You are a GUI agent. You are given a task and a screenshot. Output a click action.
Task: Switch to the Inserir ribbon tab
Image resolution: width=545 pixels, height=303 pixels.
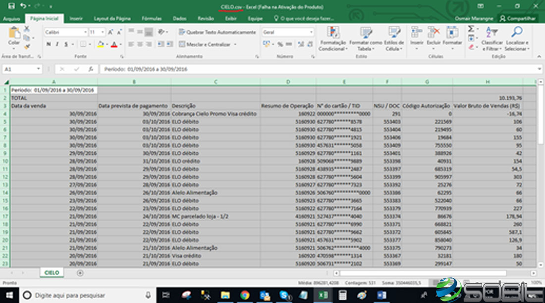[76, 18]
